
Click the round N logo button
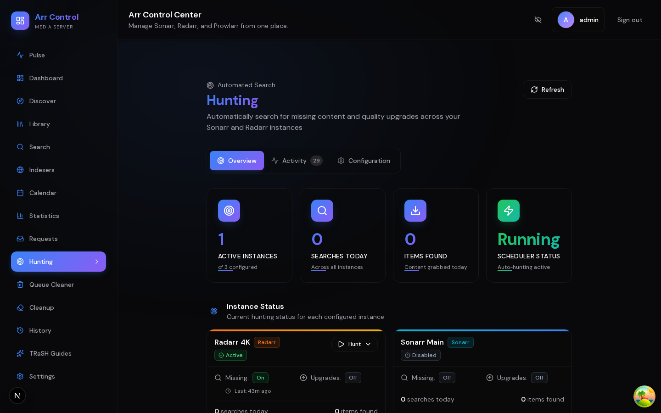[17, 396]
